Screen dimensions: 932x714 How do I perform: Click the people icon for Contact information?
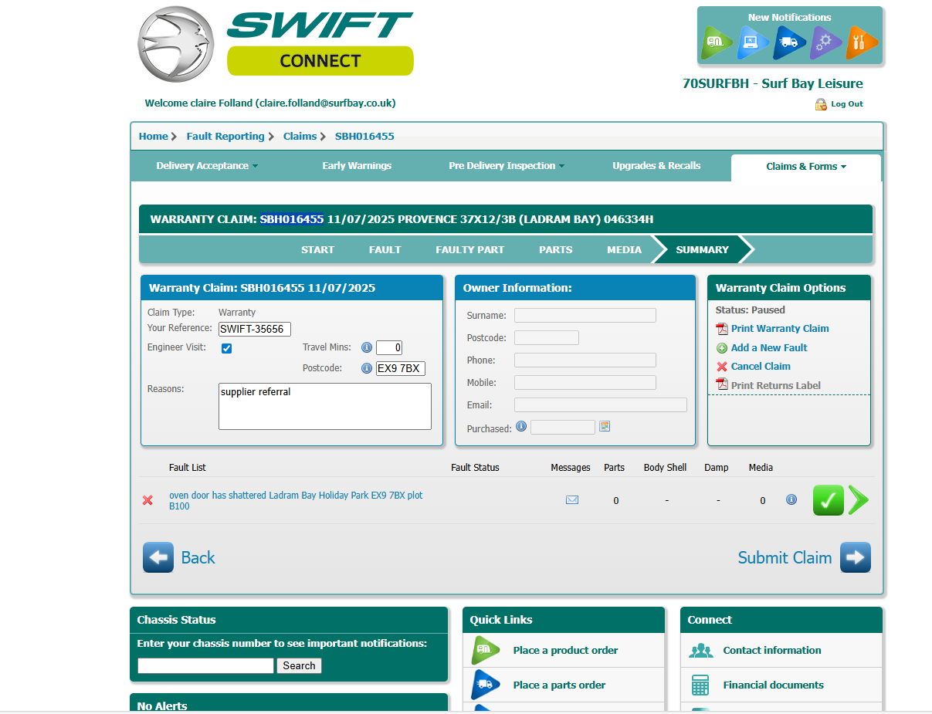coord(700,651)
